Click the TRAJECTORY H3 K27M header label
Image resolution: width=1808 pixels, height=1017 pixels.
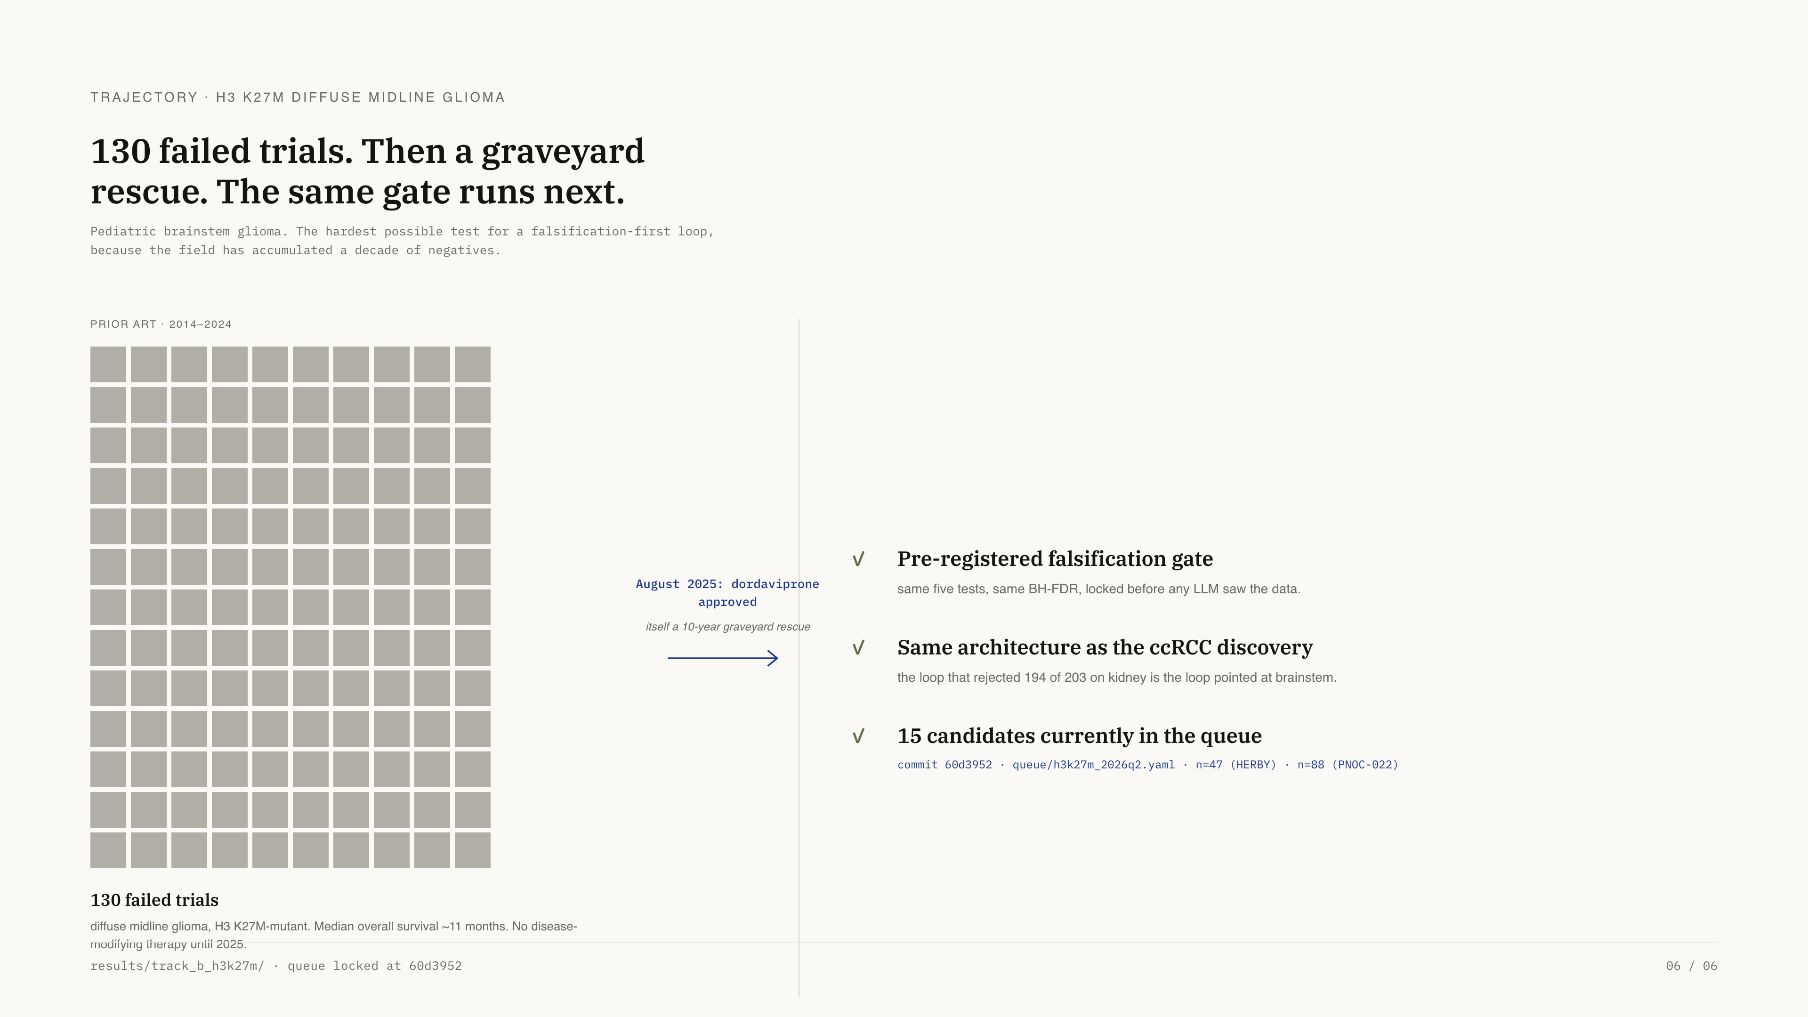click(298, 97)
